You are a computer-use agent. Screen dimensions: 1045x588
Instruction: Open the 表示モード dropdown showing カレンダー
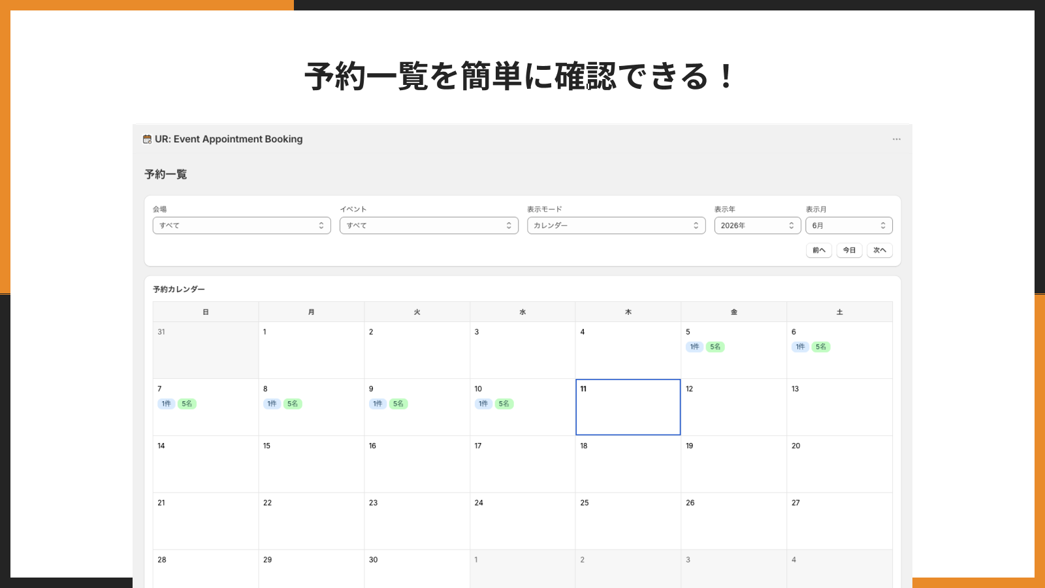pyautogui.click(x=616, y=225)
